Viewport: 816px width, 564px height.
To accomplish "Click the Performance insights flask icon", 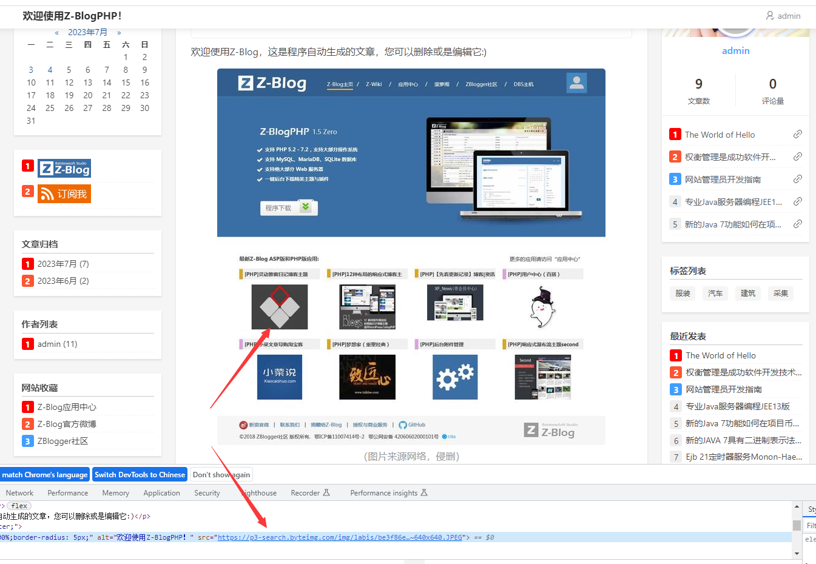I will [x=424, y=492].
